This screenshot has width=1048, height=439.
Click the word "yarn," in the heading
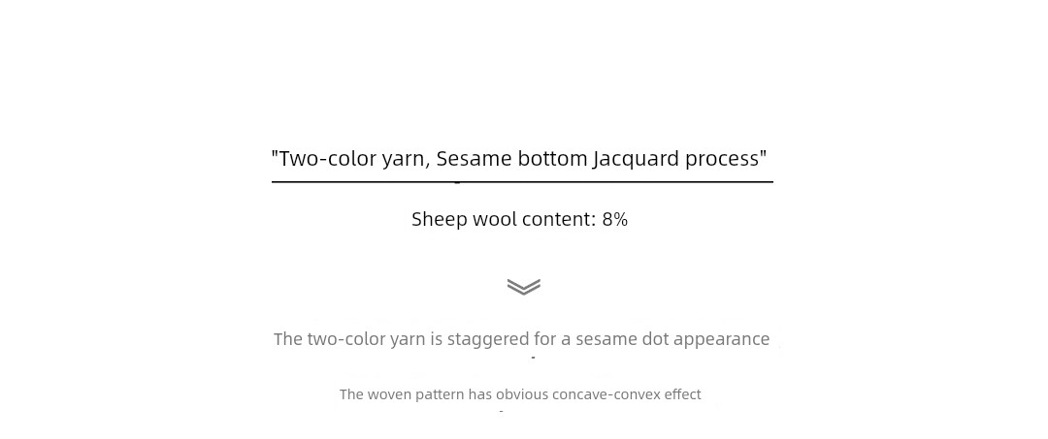click(406, 161)
